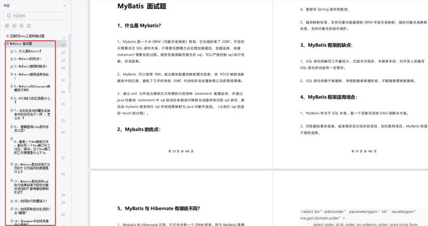The height and width of the screenshot is (226, 428).
Task: Click bookmark icon beside 11、Mybatis是如何将sql
Action: point(12,181)
